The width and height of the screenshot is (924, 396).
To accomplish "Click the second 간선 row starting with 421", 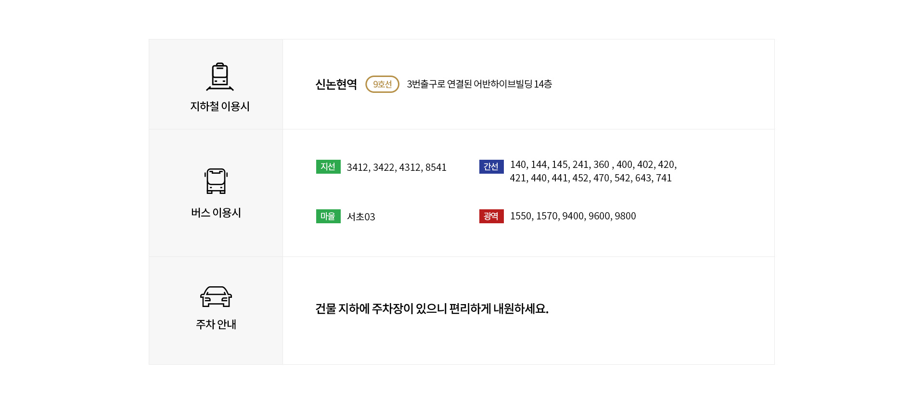I will pos(591,178).
